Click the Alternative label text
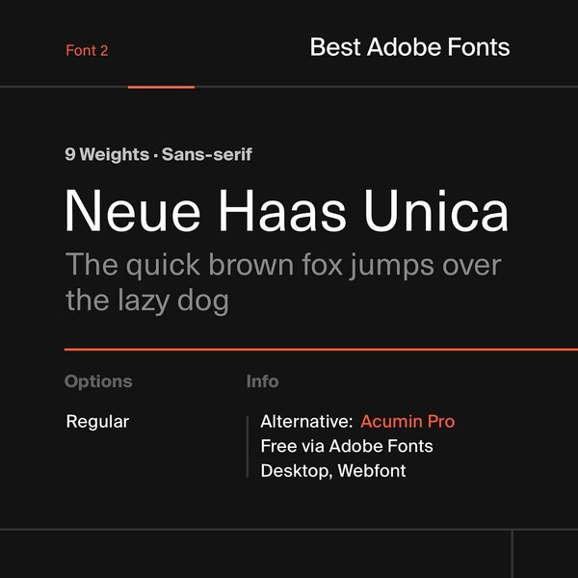 (306, 421)
